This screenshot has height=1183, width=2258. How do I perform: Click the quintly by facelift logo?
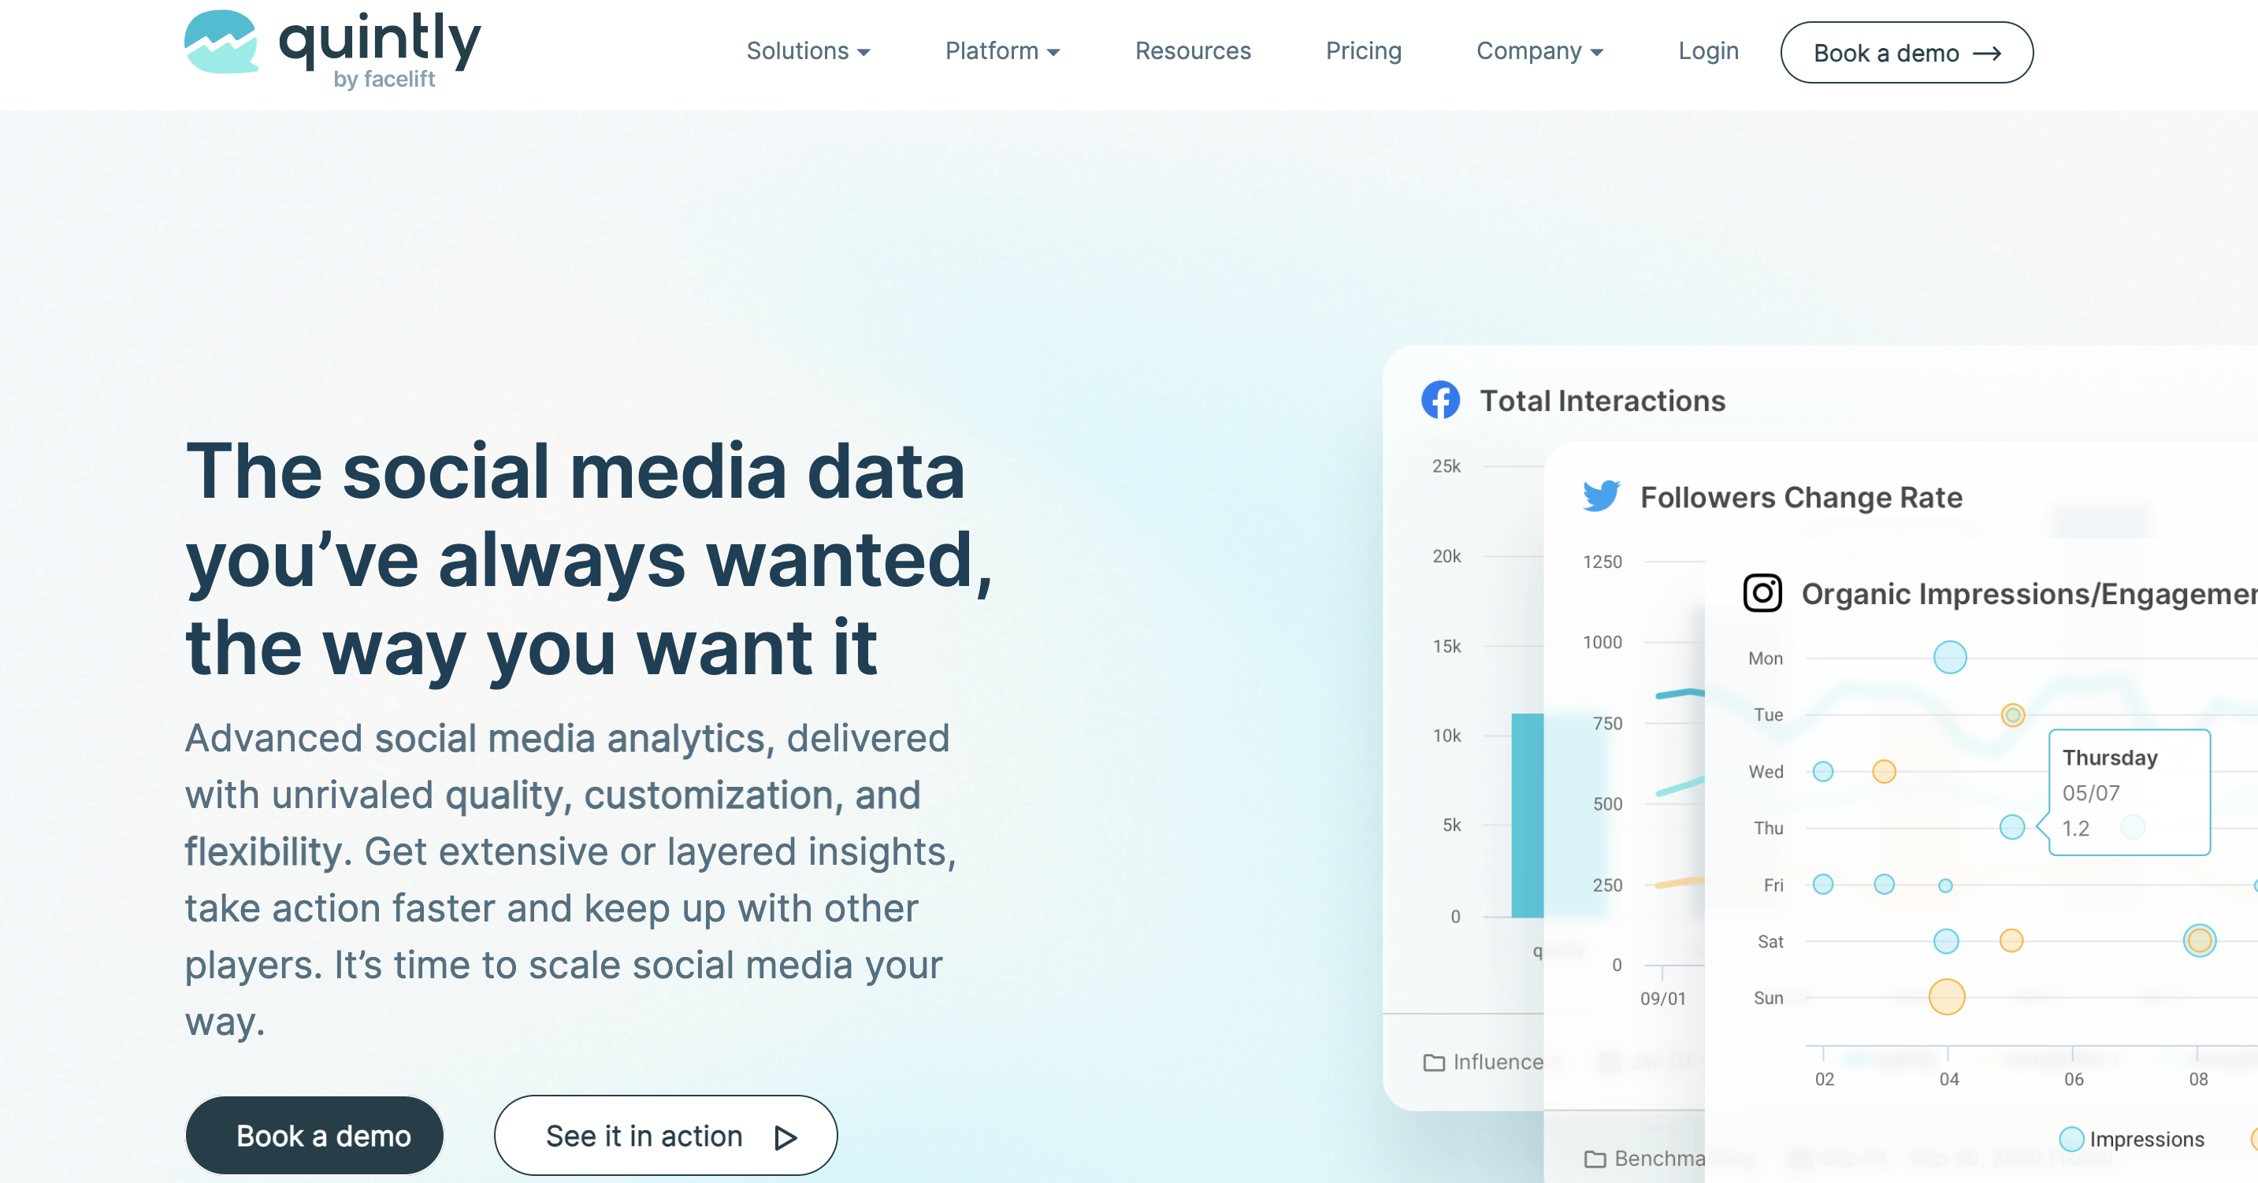click(x=314, y=52)
